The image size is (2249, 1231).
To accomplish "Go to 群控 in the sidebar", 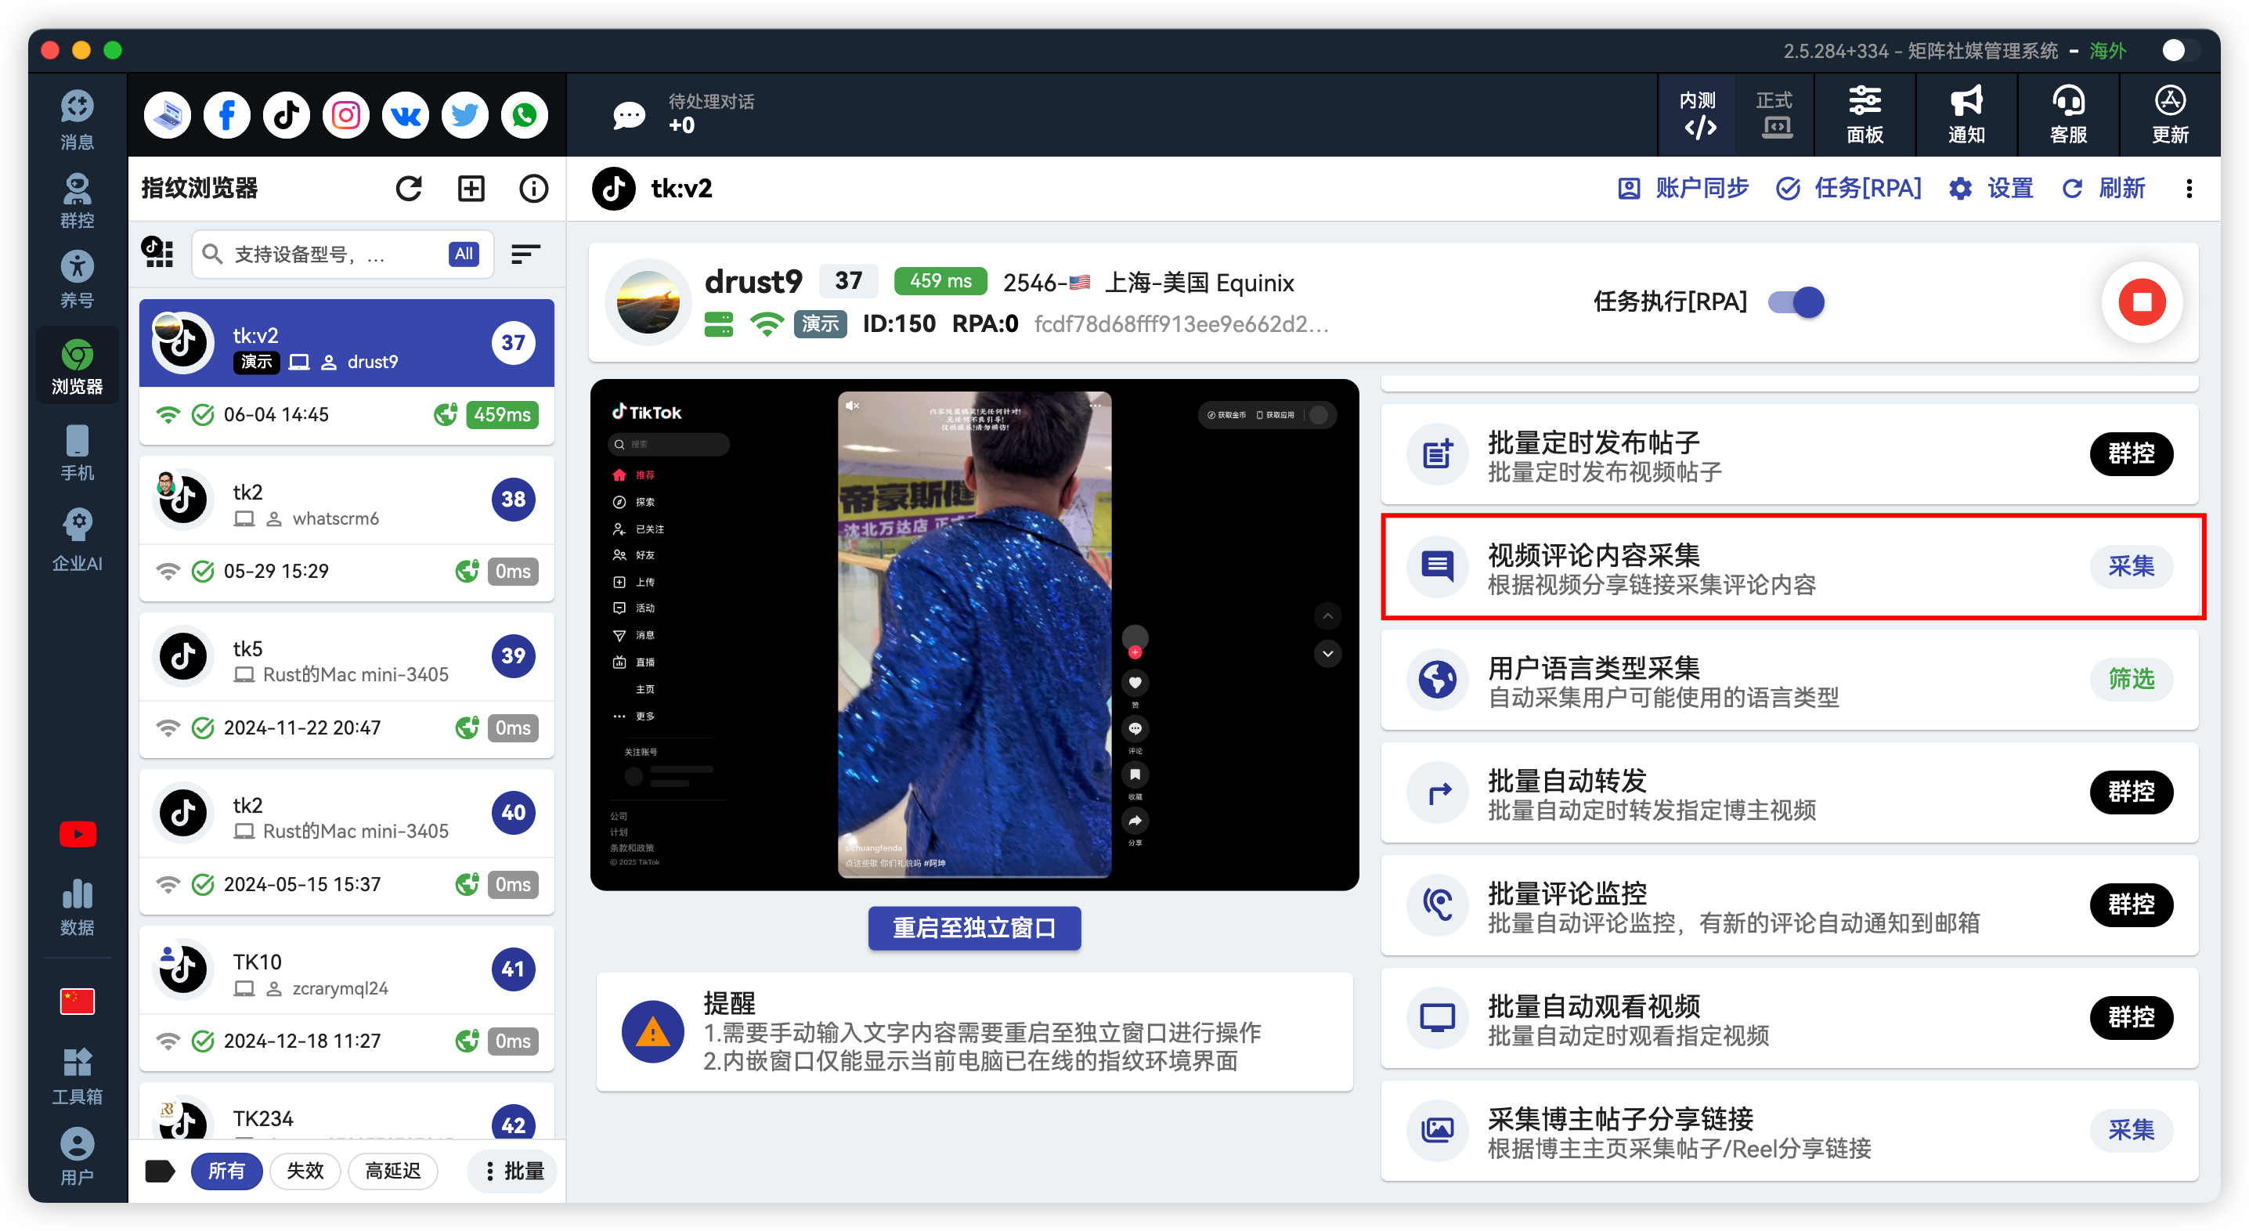I will (x=77, y=200).
